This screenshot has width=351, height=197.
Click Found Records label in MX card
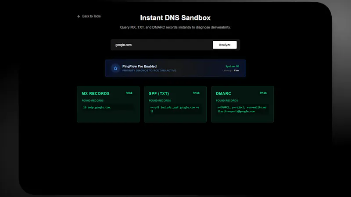(93, 101)
